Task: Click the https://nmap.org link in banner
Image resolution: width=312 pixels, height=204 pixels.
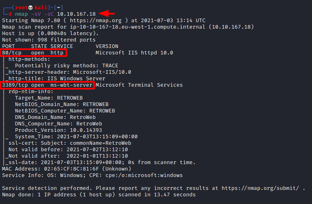Action: [96, 21]
